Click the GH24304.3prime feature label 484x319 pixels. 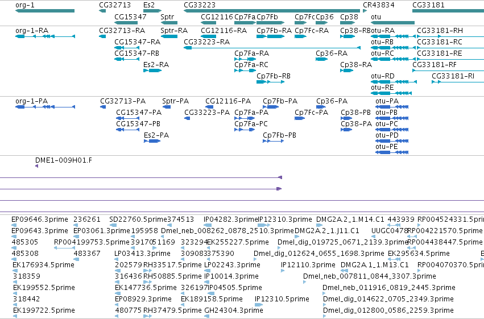point(234,311)
